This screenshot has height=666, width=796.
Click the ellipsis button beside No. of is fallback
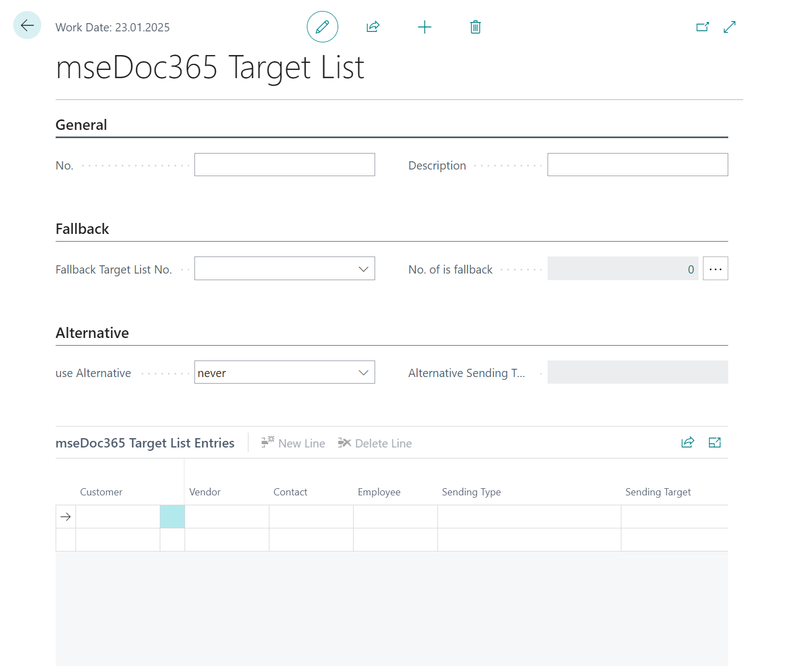click(715, 269)
